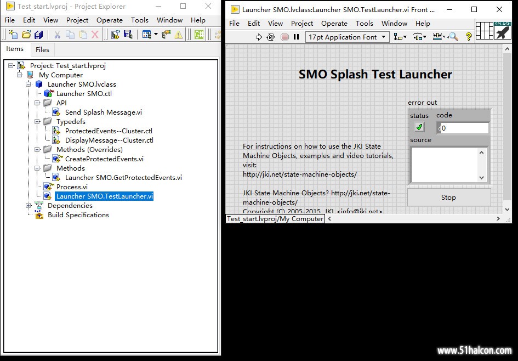The height and width of the screenshot is (361, 518).
Task: Expand the Dependencies node
Action: coord(29,205)
